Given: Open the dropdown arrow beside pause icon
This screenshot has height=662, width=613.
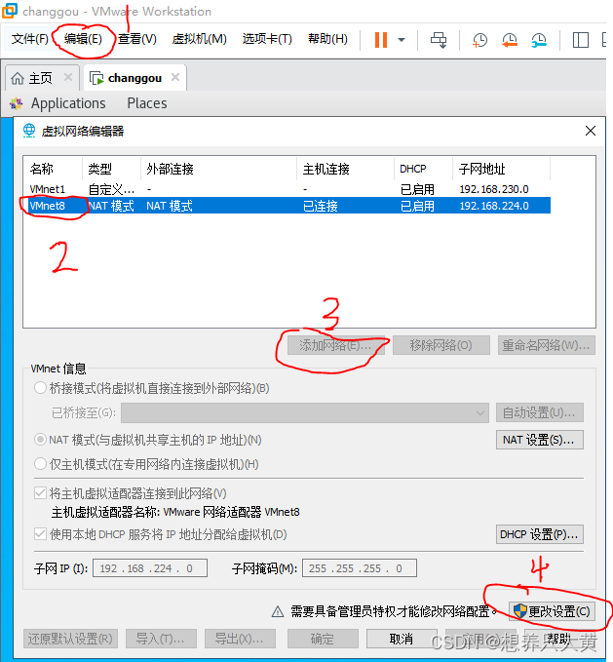Looking at the screenshot, I should click(x=402, y=40).
